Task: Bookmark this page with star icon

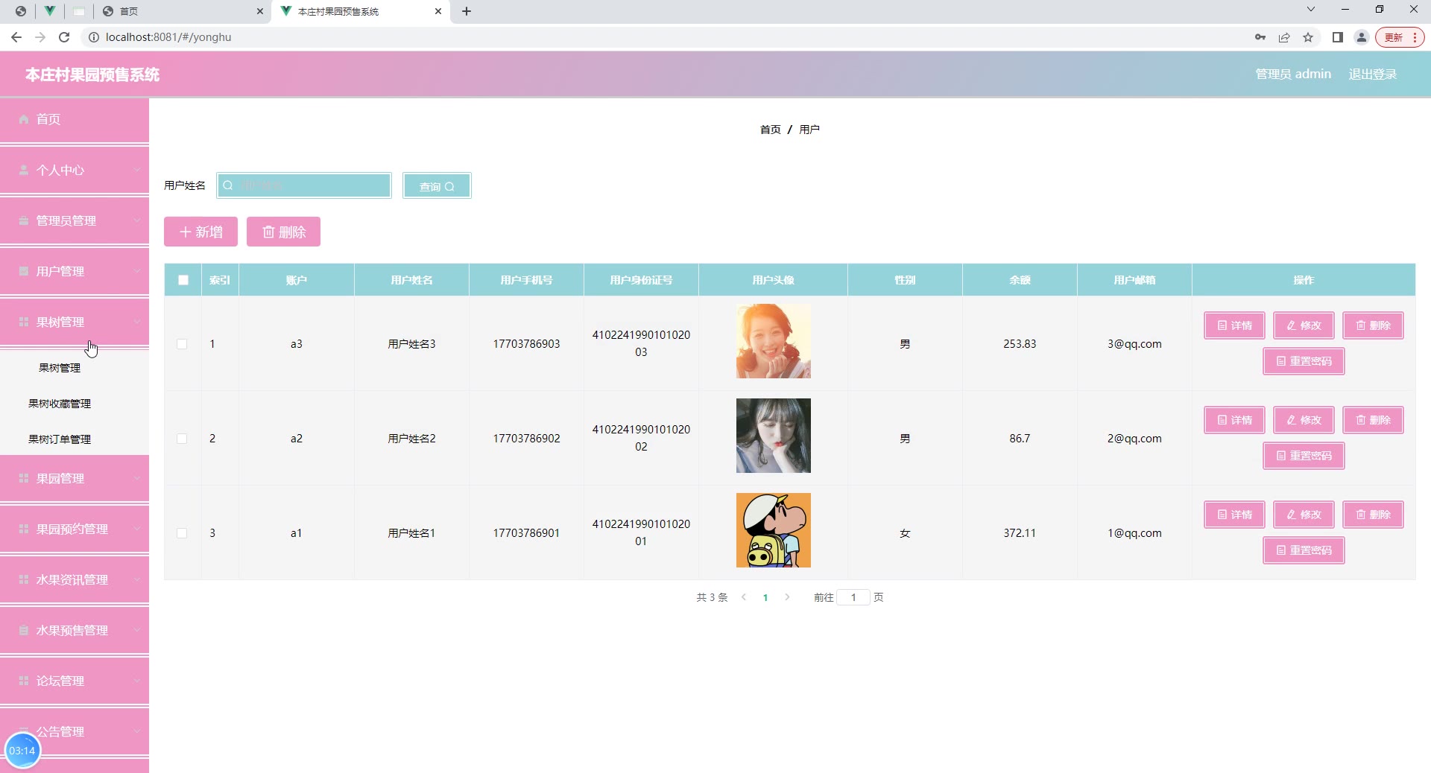Action: (x=1308, y=37)
